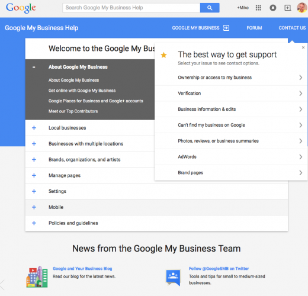Viewport: 308px width, 296px height.
Task: Expand Brands, organizations, and artists
Action: (34, 159)
